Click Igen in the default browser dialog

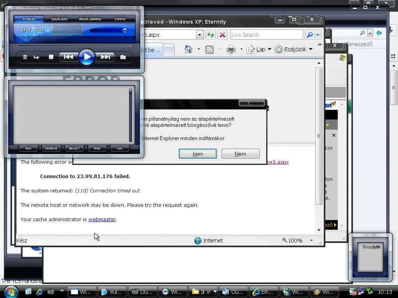[x=198, y=154]
